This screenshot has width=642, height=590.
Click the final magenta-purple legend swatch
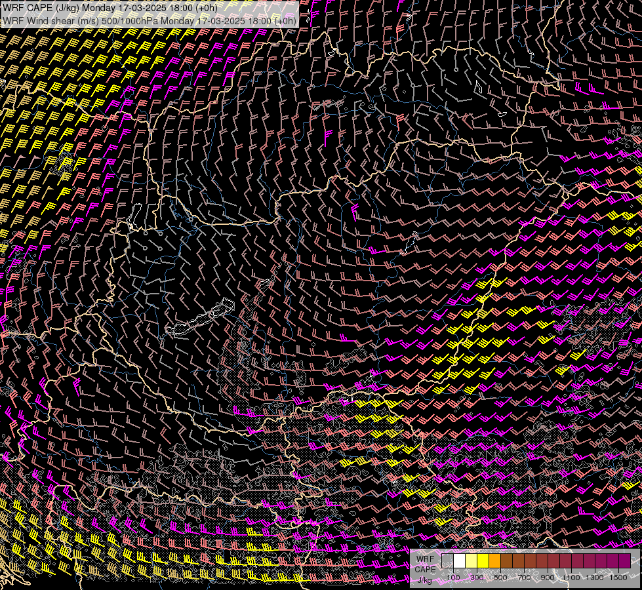click(625, 560)
